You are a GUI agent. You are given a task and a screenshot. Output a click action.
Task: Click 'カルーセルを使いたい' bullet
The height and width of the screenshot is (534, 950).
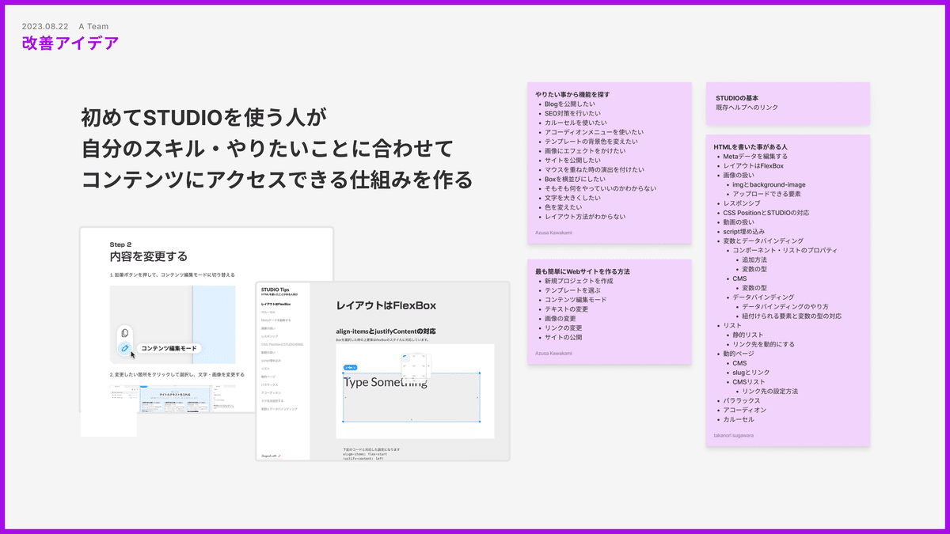point(576,123)
